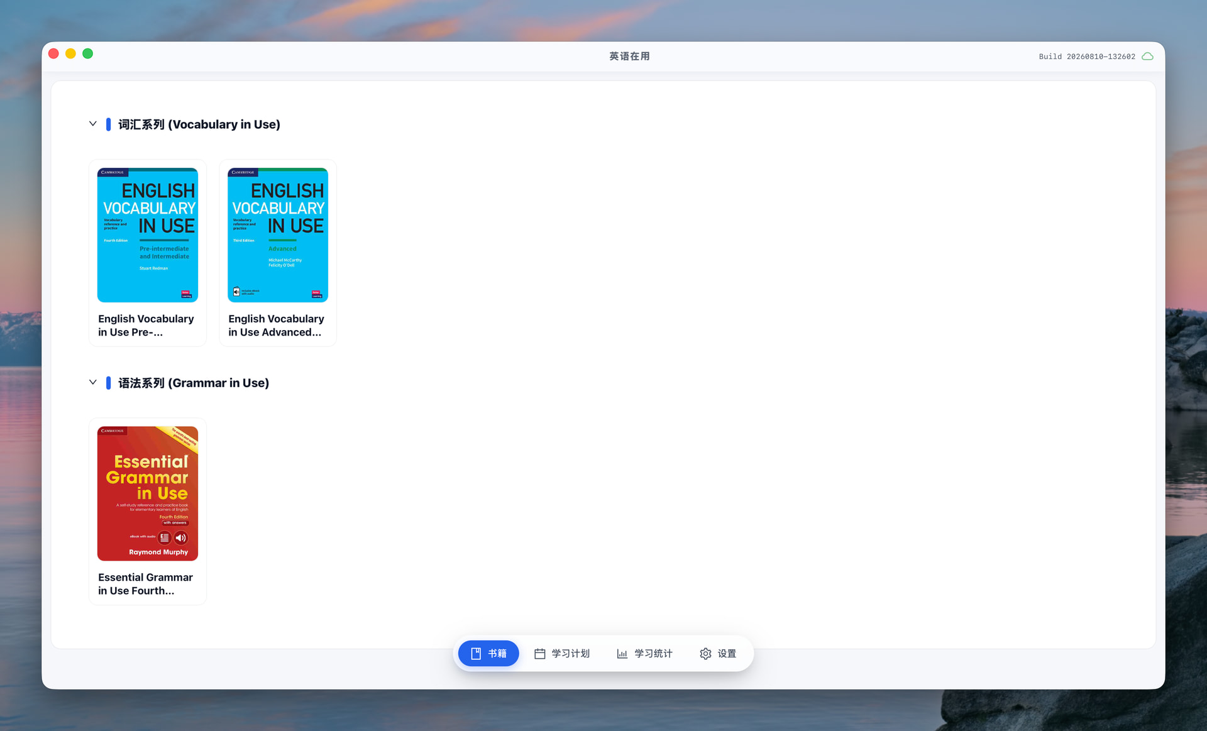The height and width of the screenshot is (731, 1207).
Task: Click the 'English Vocabulary in Use Advanced...' title
Action: (x=277, y=326)
